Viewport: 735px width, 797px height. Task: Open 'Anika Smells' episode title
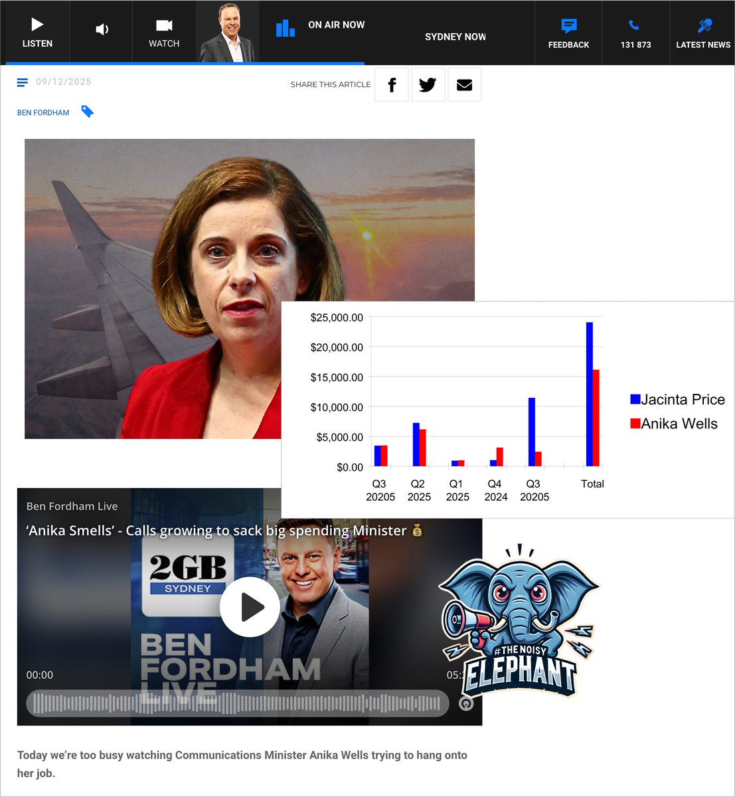coord(224,530)
